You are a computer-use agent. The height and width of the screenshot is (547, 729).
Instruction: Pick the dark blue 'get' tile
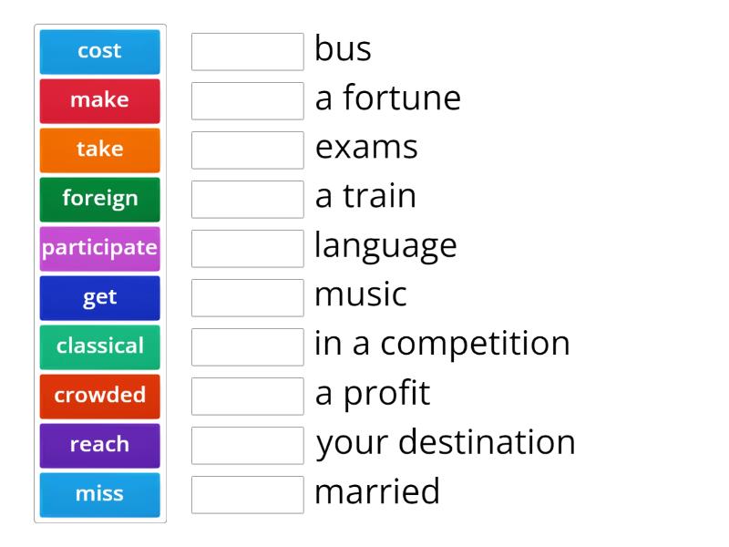tap(100, 298)
